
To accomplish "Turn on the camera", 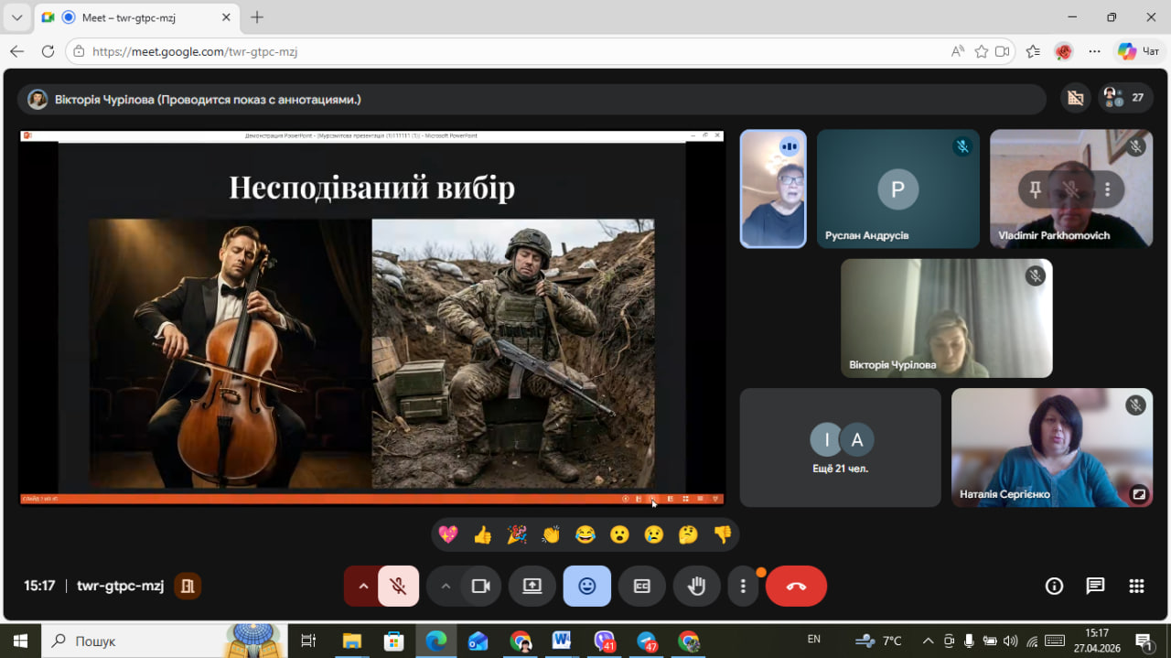I will [x=480, y=587].
